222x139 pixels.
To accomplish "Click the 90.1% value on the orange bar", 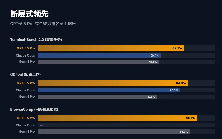I will click(191, 118).
